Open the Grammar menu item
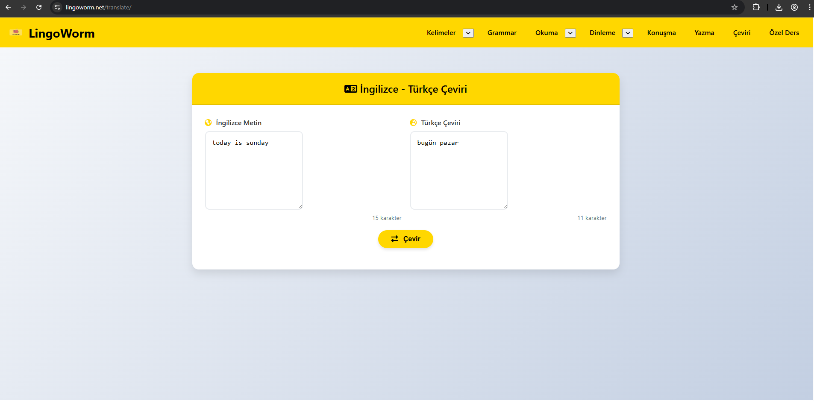Image resolution: width=814 pixels, height=401 pixels. coord(502,33)
